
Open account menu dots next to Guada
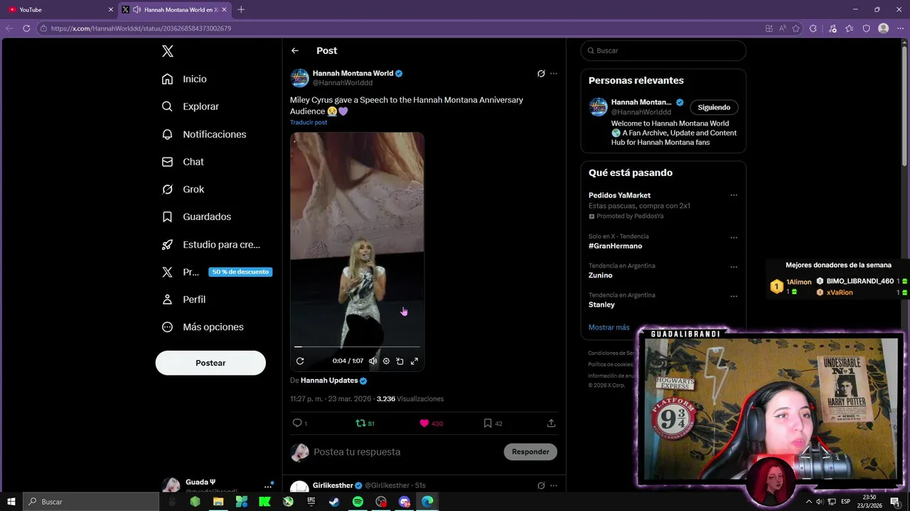pyautogui.click(x=268, y=486)
